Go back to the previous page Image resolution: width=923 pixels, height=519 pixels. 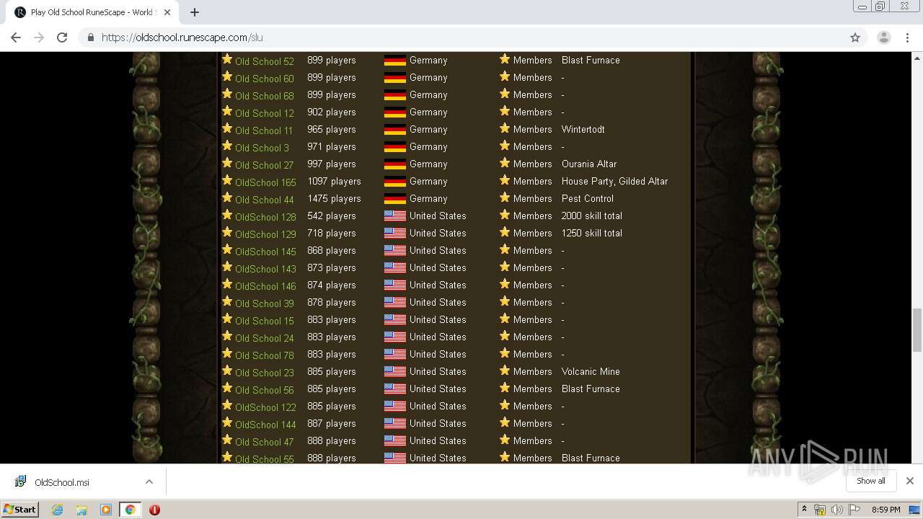tap(16, 37)
